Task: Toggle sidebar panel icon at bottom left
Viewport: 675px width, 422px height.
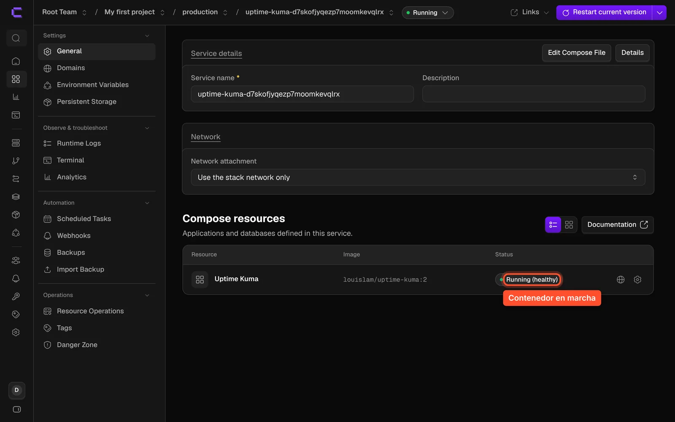Action: (17, 409)
